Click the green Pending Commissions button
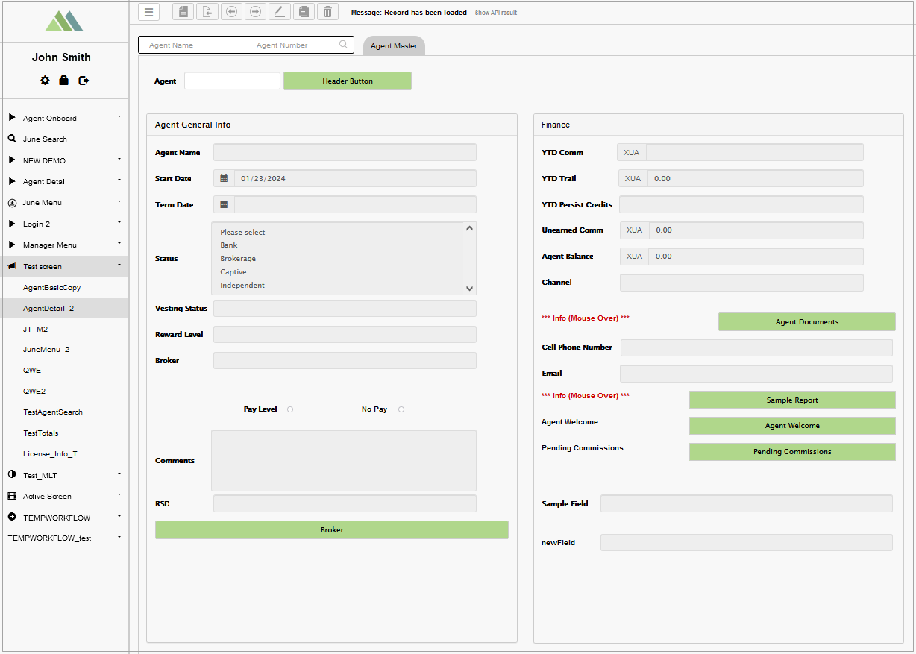The height and width of the screenshot is (654, 916). tap(792, 451)
